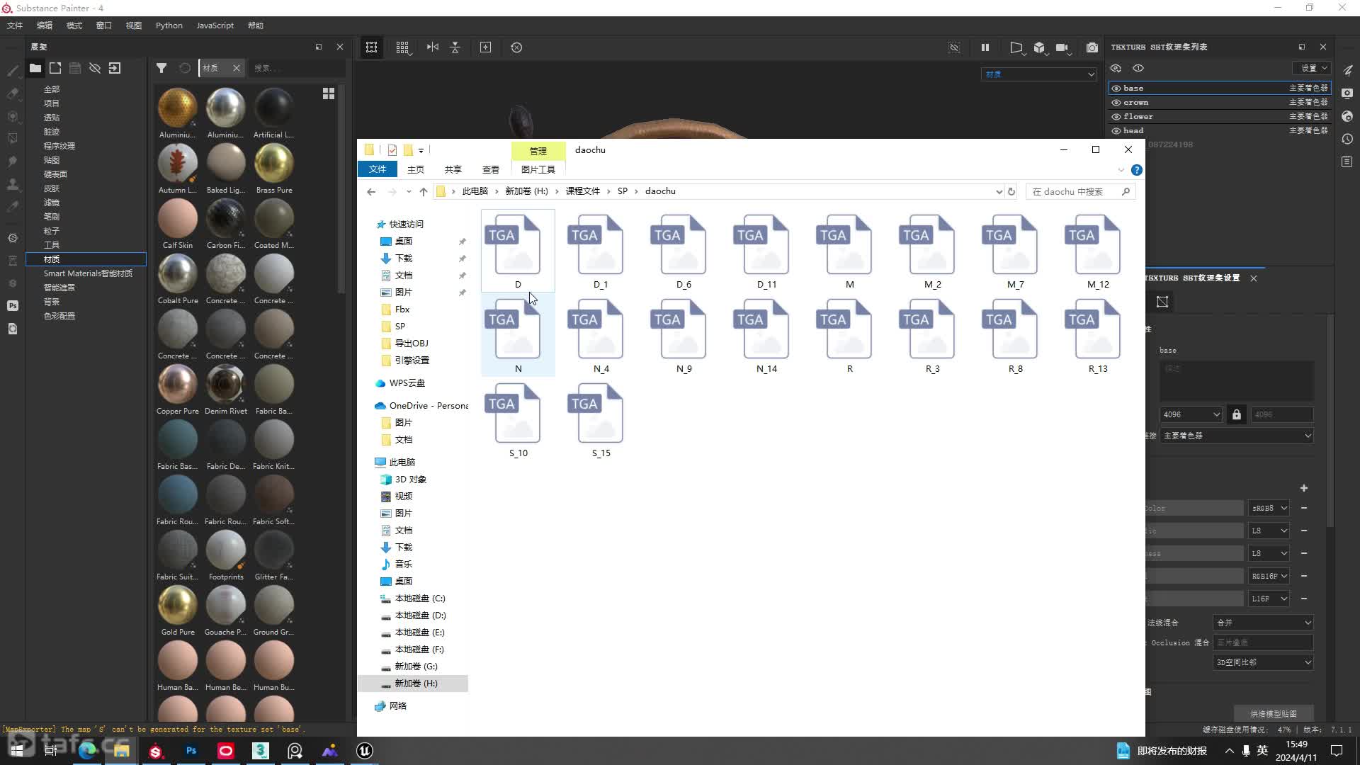Screen dimensions: 1360x765
Task: Select Smart Materials category in shelf
Action: (x=88, y=273)
